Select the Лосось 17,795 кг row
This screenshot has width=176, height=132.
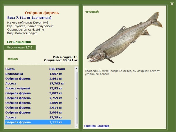tap(38, 83)
